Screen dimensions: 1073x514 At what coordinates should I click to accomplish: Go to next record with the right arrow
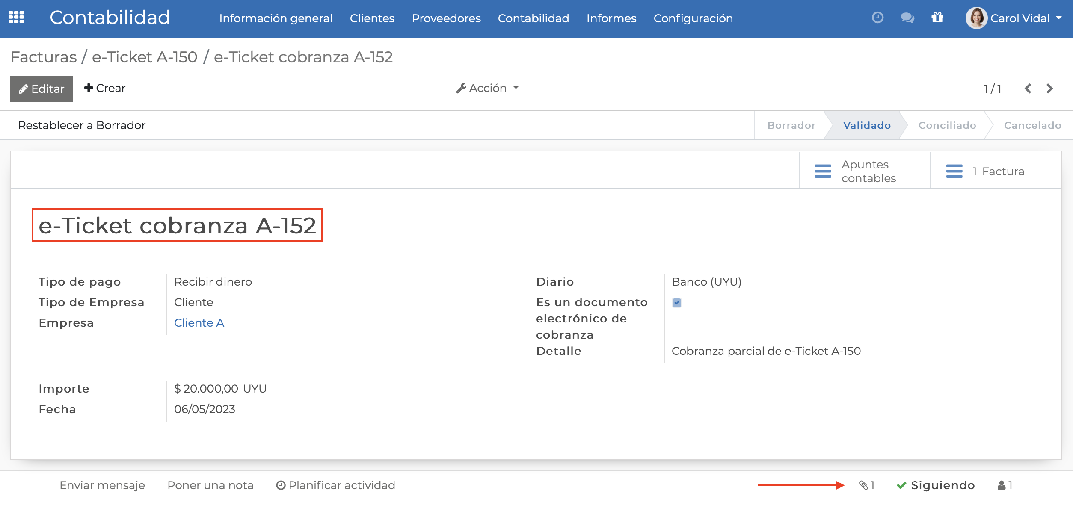tap(1049, 89)
